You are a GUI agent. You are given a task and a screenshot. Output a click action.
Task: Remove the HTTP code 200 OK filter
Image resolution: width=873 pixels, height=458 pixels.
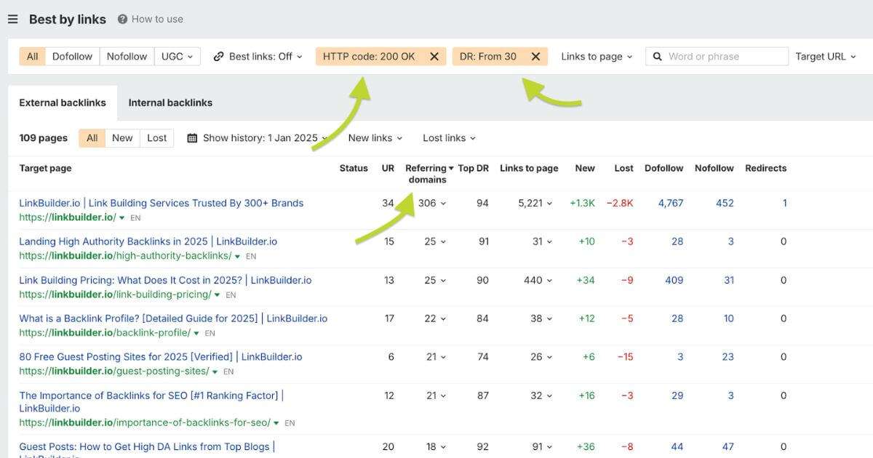coord(434,56)
